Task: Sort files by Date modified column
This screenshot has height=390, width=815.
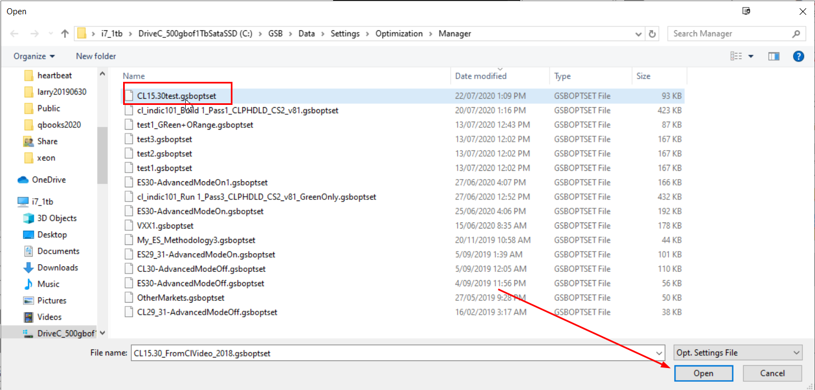Action: point(481,76)
